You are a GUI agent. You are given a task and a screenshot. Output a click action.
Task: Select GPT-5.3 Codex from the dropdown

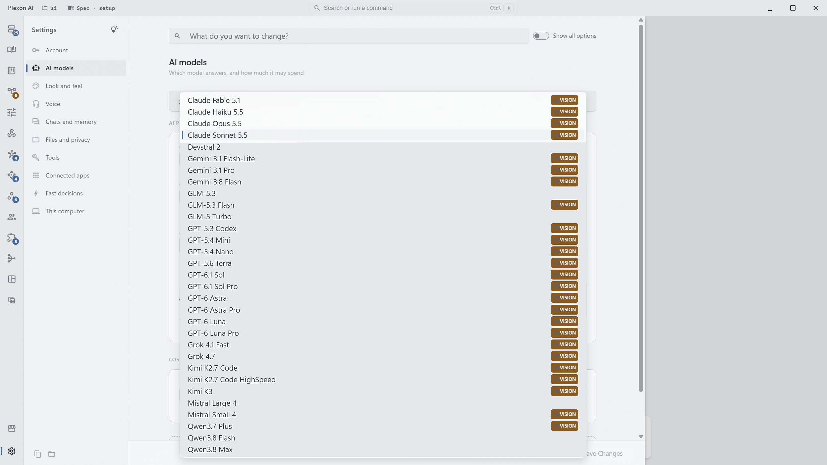(x=383, y=228)
